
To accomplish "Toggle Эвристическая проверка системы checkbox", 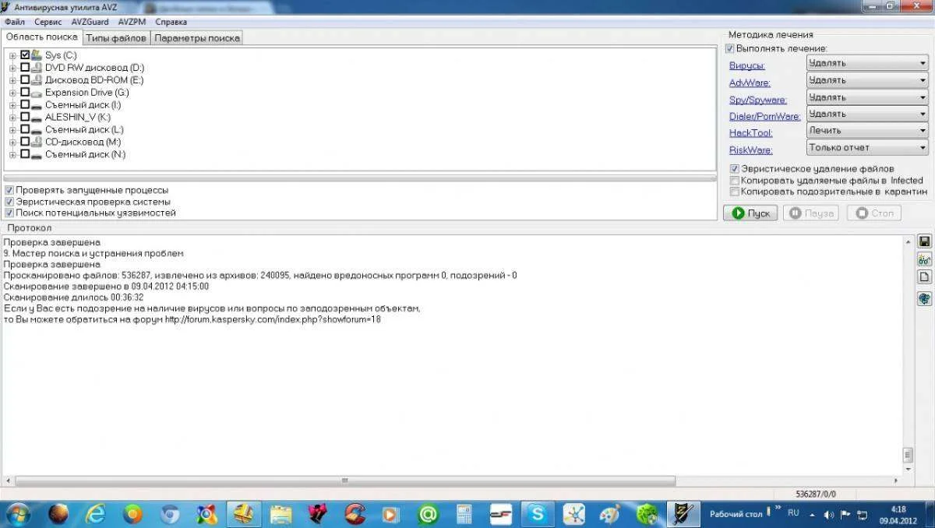I will point(9,202).
